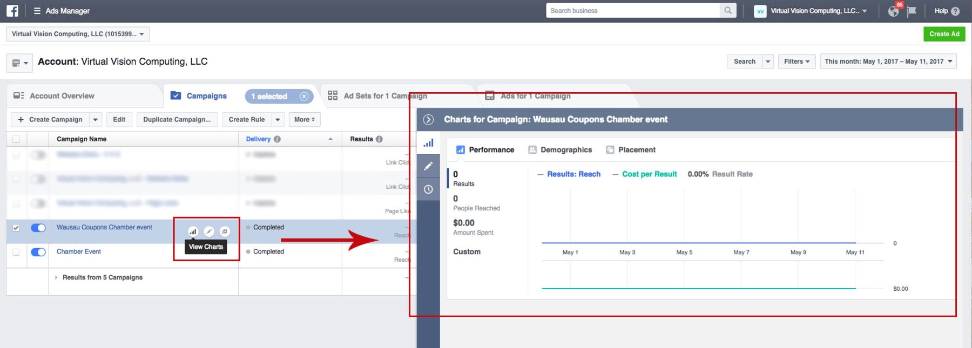Select the charts icon in side panel
The width and height of the screenshot is (972, 348).
pos(428,143)
